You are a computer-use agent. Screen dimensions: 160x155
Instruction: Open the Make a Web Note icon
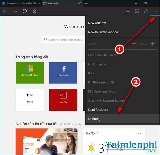point(137,11)
